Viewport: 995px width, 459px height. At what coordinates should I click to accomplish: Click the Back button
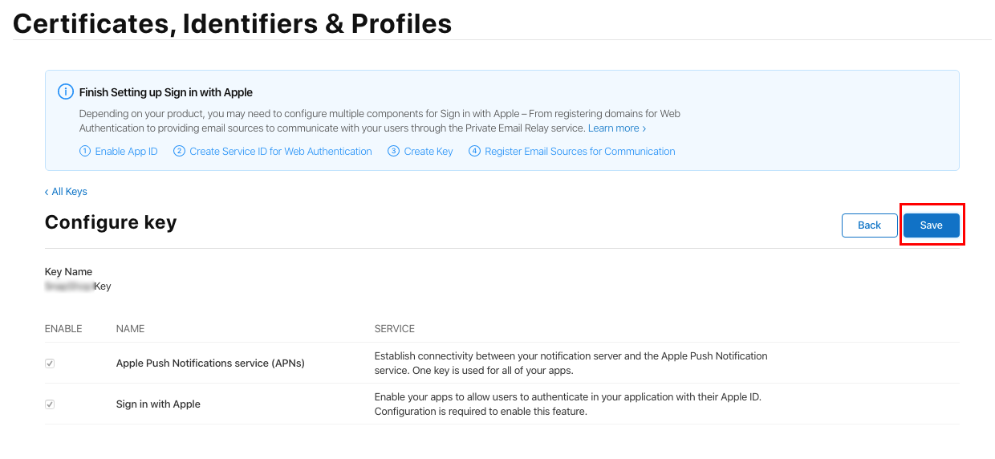coord(870,225)
